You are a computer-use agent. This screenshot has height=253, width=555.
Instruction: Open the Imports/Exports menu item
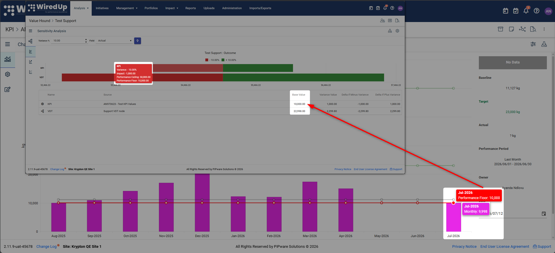[260, 8]
